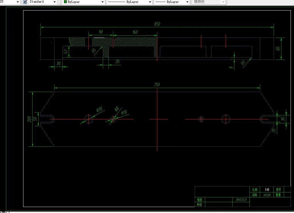This screenshot has height=213, width=294.
Task: Select the 20 dimension under the hatched rib
Action: 118,62
